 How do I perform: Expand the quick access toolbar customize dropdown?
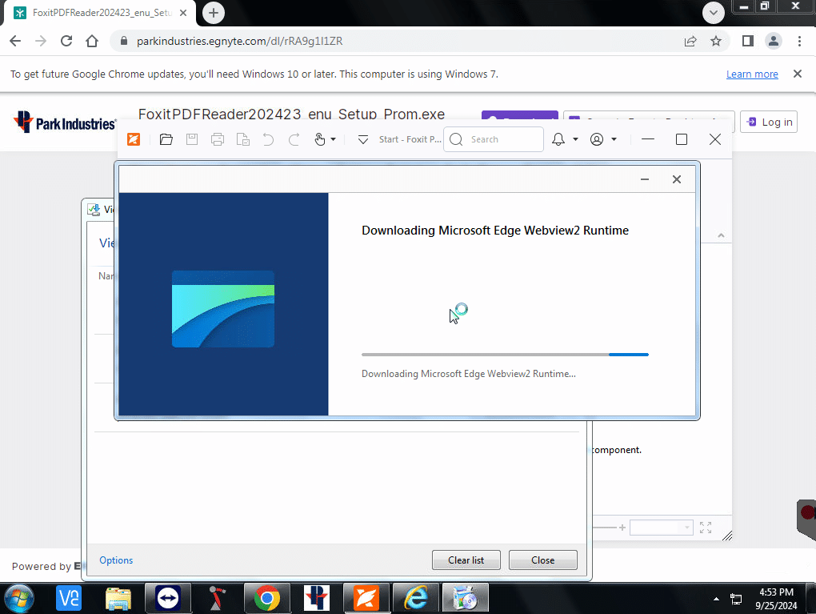tap(362, 139)
